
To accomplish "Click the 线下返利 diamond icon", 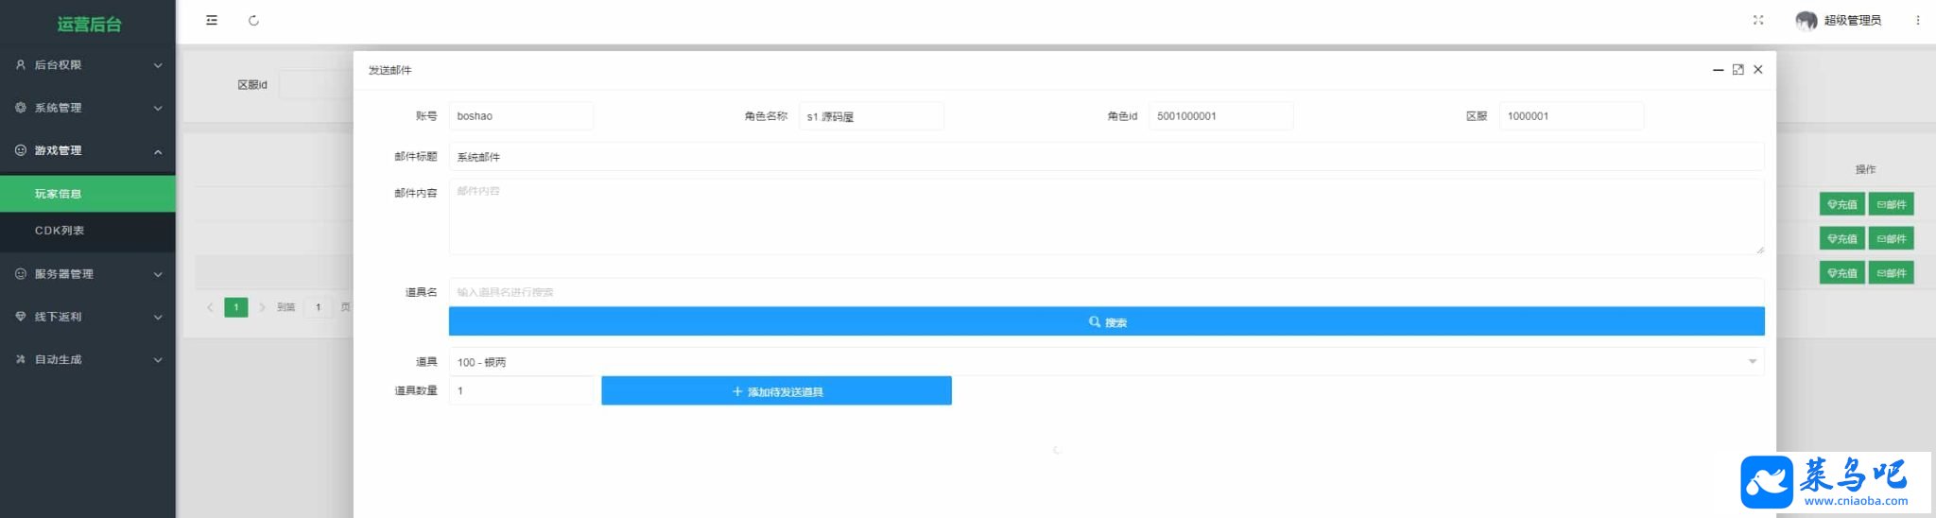I will 21,317.
